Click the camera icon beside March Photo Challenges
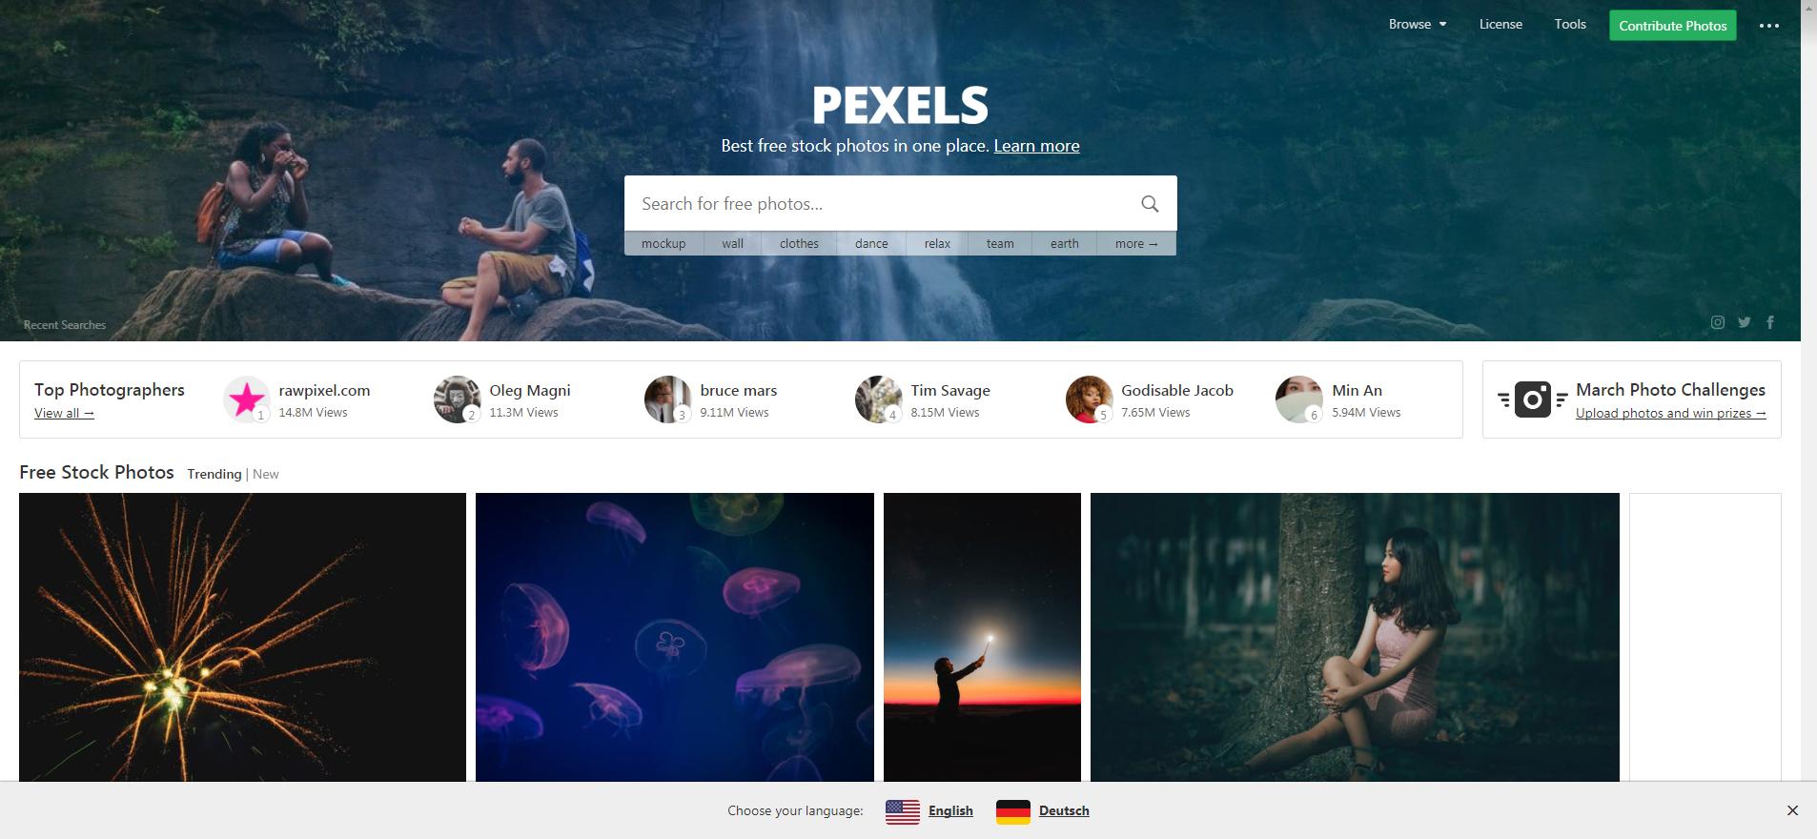Screen dimensions: 1817x839 [x=1532, y=399]
